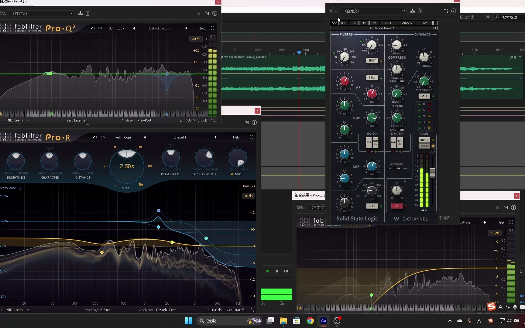Delete preset trash icon in E-Channel window
This screenshot has width=525, height=328.
(x=420, y=11)
